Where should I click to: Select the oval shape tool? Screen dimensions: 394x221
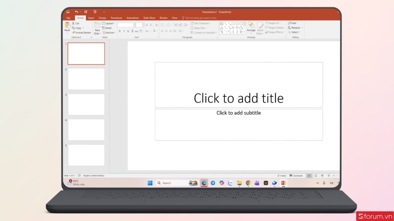coord(237,24)
